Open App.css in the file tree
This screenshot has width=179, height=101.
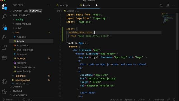(21, 37)
